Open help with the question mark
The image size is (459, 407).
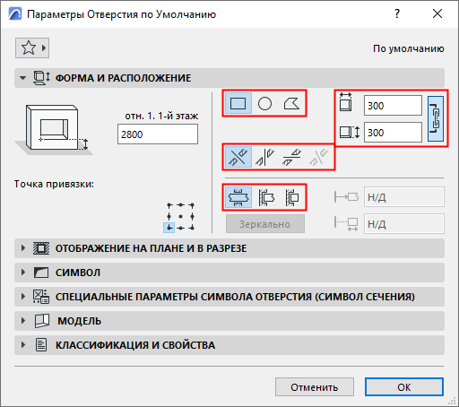coord(397,13)
